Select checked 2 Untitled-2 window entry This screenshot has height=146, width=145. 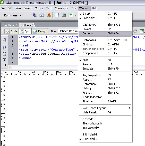[105, 139]
